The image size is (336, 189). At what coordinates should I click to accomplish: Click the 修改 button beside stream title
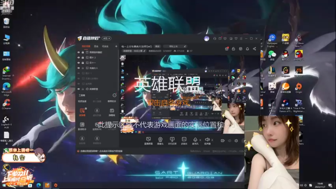[x=157, y=46]
